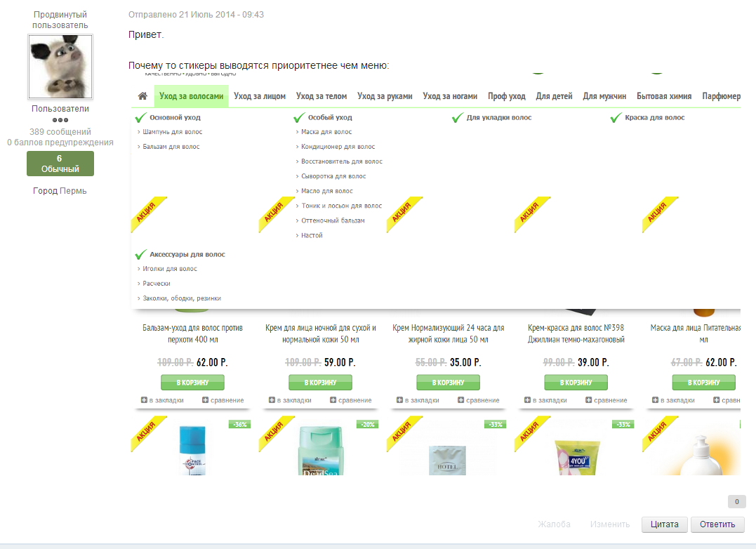Click green checkmark by Для укладки волос

pyautogui.click(x=458, y=118)
